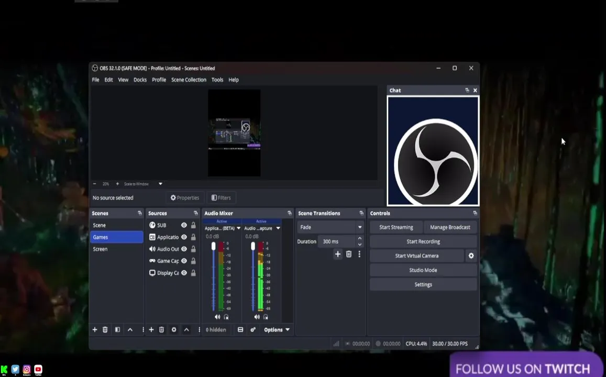Viewport: 606px width, 377px height.
Task: Expand the Applica... (BETA) channel dropdown arrow
Action: click(238, 228)
